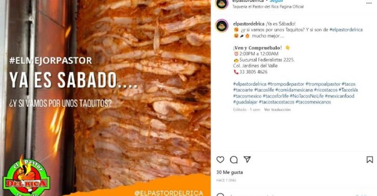
Task: Open the #elpastordelrica hashtag in the caption text
Action: pos(346,30)
